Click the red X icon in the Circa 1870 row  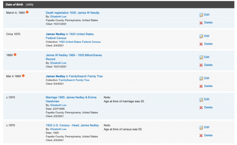[201, 44]
